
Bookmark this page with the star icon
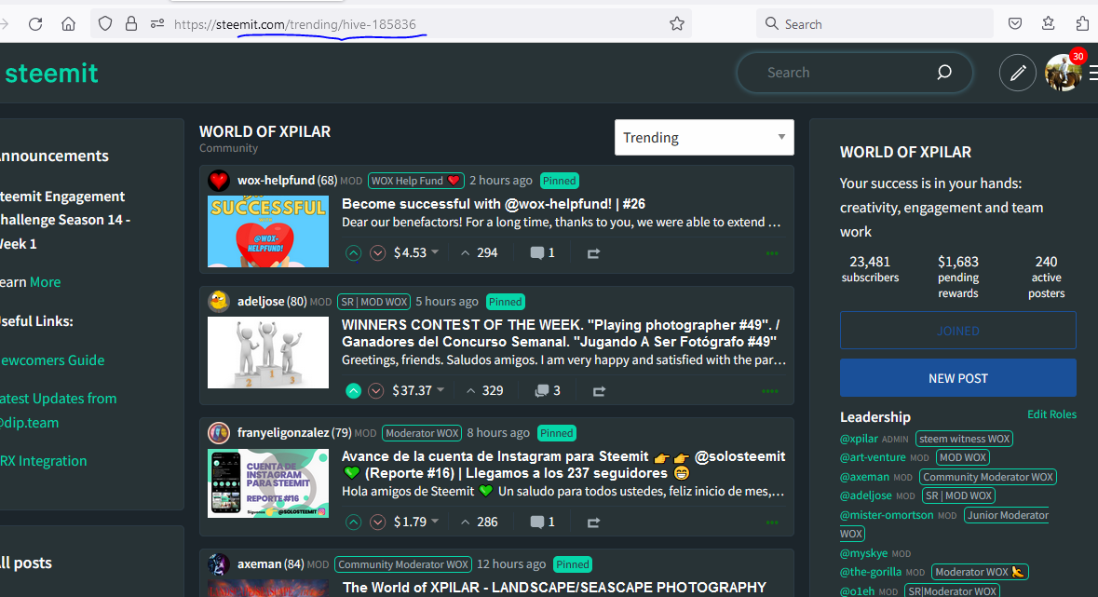click(676, 24)
